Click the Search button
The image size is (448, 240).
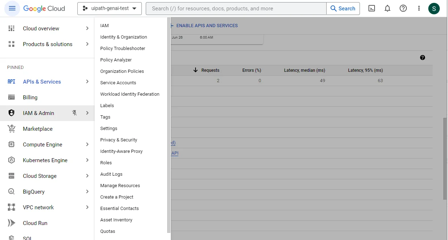point(343,9)
